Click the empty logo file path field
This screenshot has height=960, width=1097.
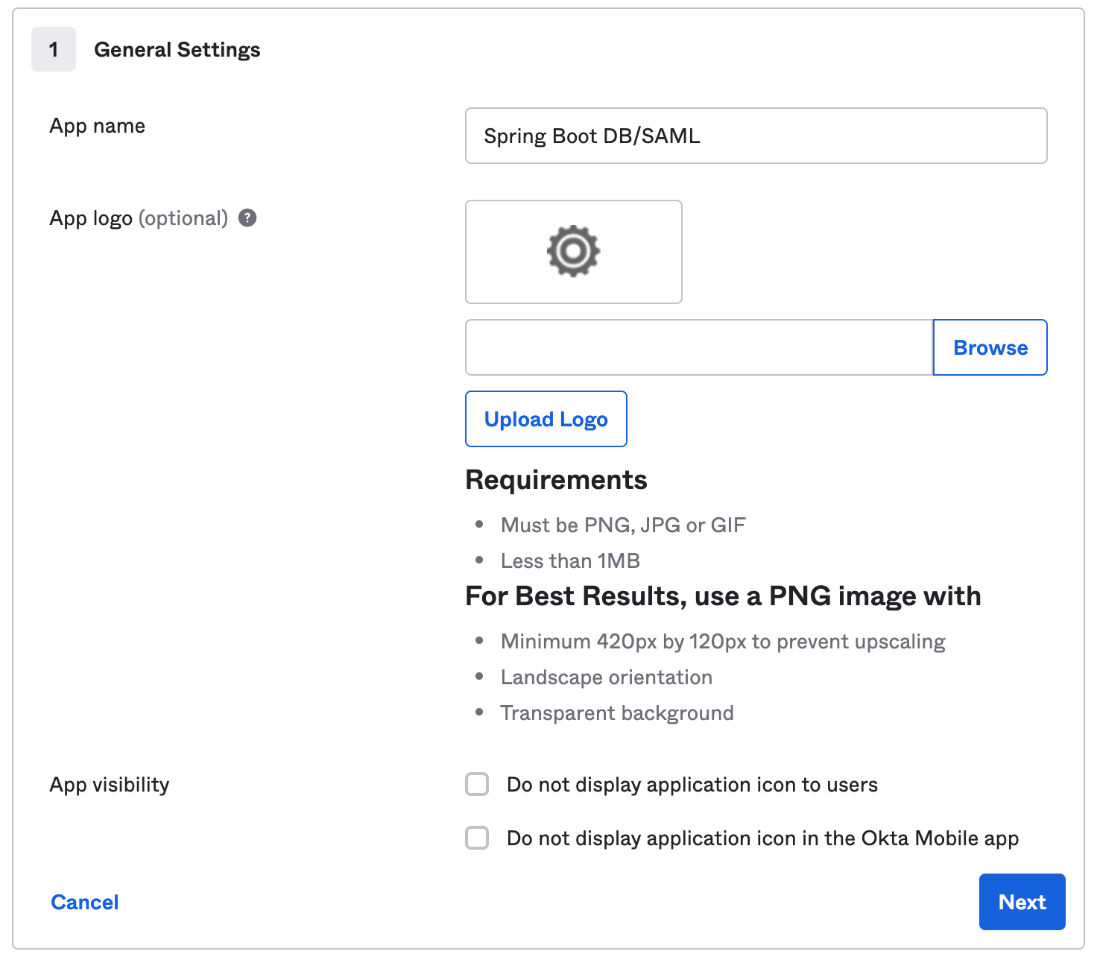click(698, 347)
